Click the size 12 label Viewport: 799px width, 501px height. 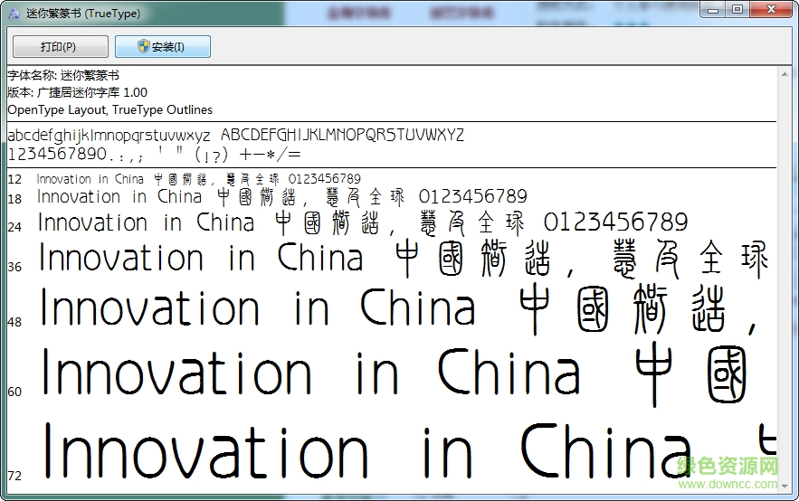(14, 179)
